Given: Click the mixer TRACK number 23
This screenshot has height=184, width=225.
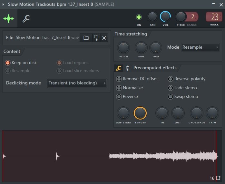Looking at the screenshot, I should 214,17.
